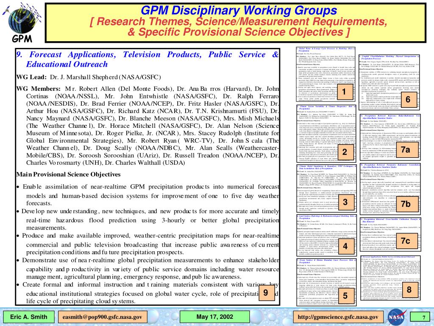Image resolution: width=434 pixels, height=326 pixels.
Task: Open thumbnail slide numbered 6
Action: coord(390,82)
